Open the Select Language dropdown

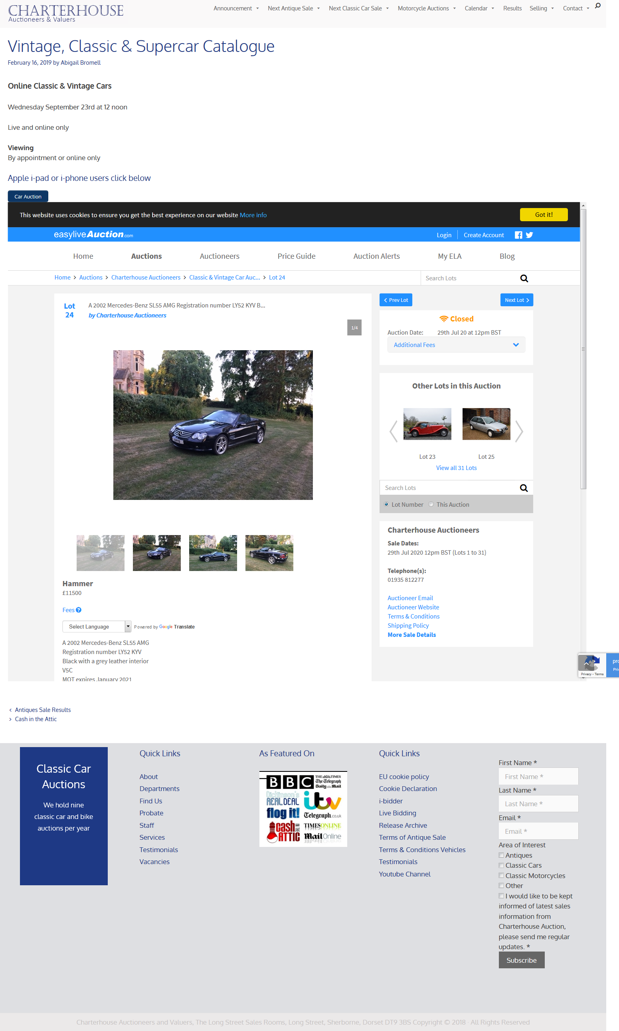click(x=97, y=627)
